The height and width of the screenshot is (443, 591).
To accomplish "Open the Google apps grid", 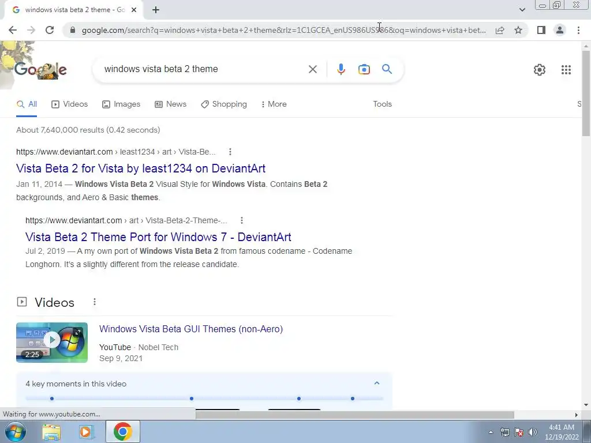I will (566, 70).
